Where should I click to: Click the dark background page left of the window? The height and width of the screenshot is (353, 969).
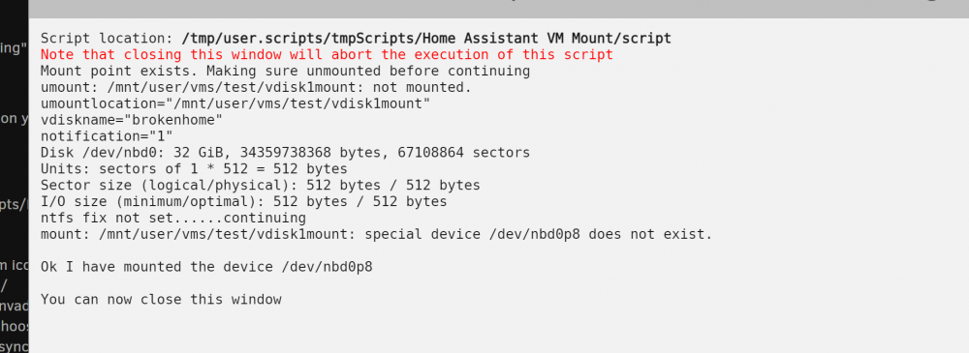[14, 176]
